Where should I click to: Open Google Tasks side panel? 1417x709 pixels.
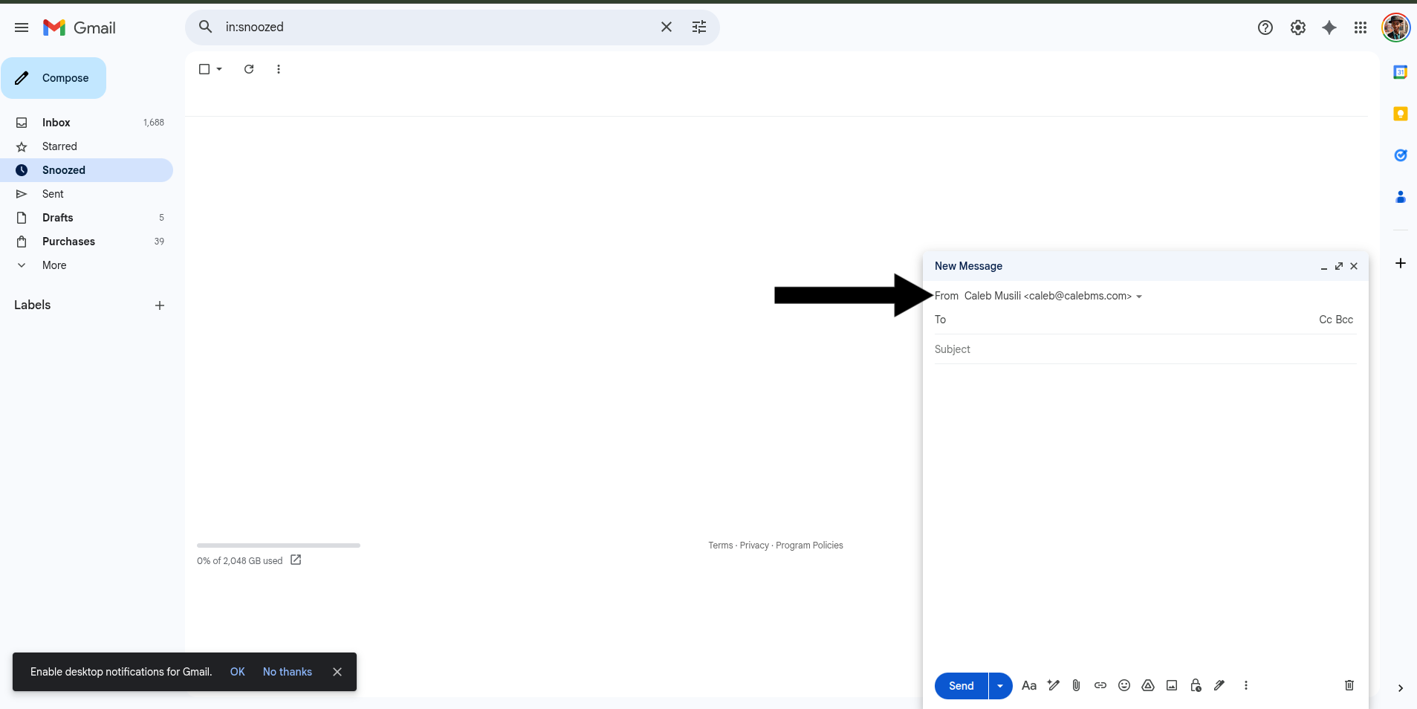(x=1401, y=155)
